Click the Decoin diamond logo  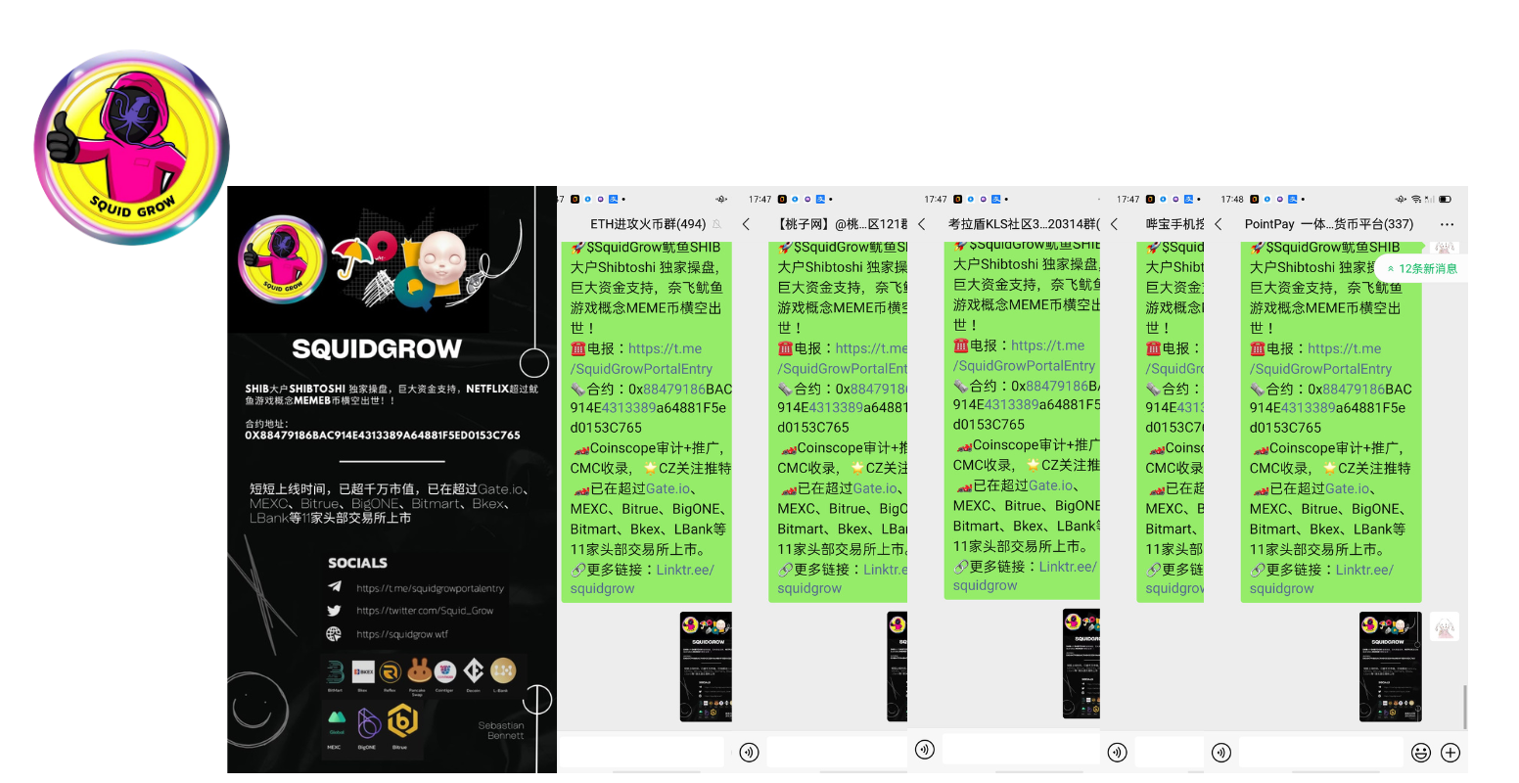tap(474, 671)
